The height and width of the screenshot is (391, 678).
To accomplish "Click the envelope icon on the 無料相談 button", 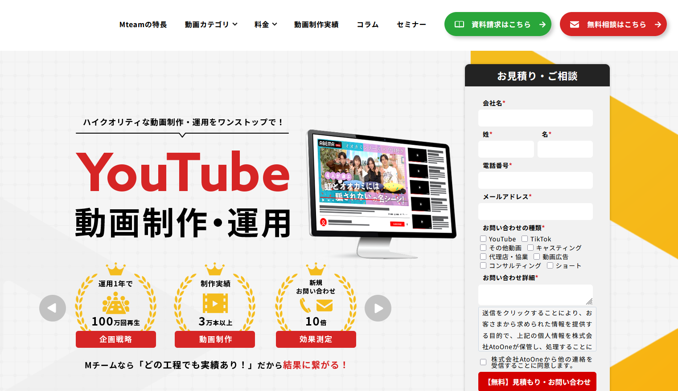I will point(575,24).
